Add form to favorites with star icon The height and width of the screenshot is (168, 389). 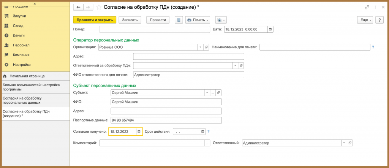tap(99, 7)
